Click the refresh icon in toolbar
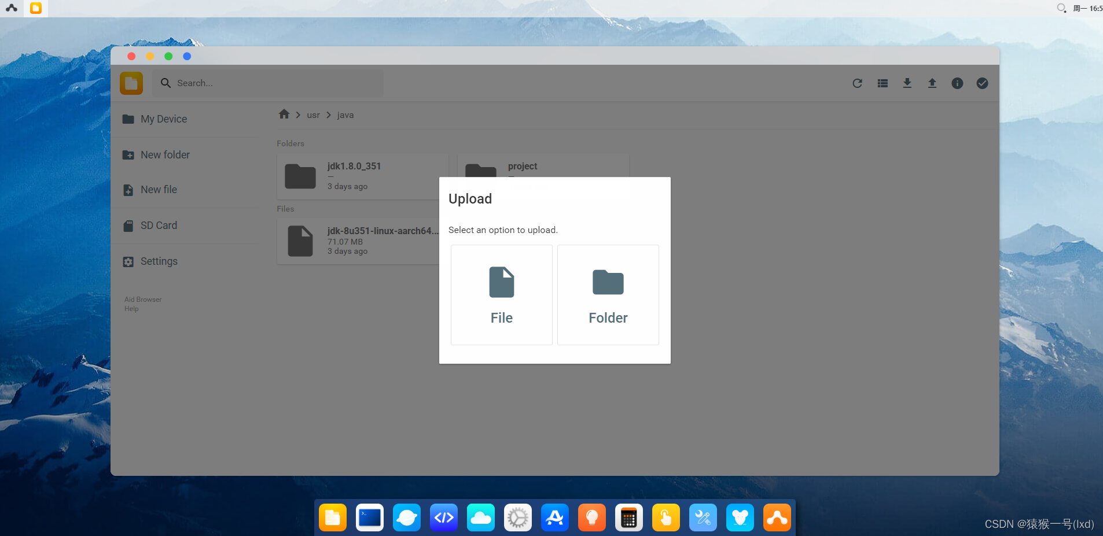Screen dimensions: 1103x536 [858, 83]
